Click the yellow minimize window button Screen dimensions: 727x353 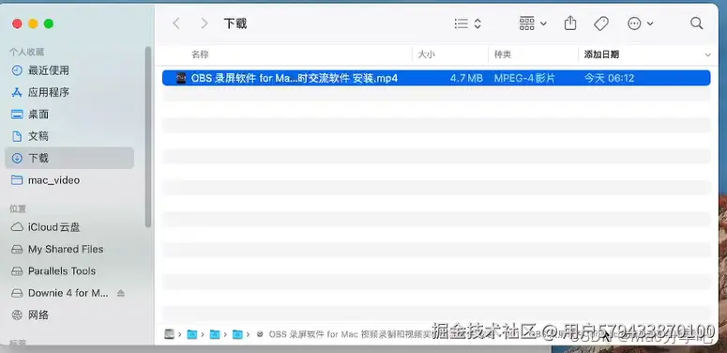tap(33, 23)
